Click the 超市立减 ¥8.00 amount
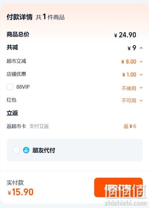 pos(129,61)
